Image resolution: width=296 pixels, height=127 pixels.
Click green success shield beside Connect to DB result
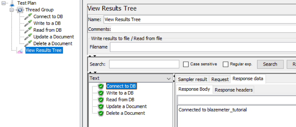tap(101, 86)
